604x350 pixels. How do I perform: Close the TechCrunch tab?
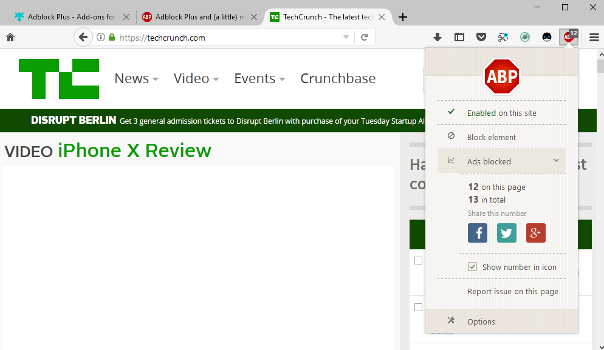pyautogui.click(x=382, y=17)
